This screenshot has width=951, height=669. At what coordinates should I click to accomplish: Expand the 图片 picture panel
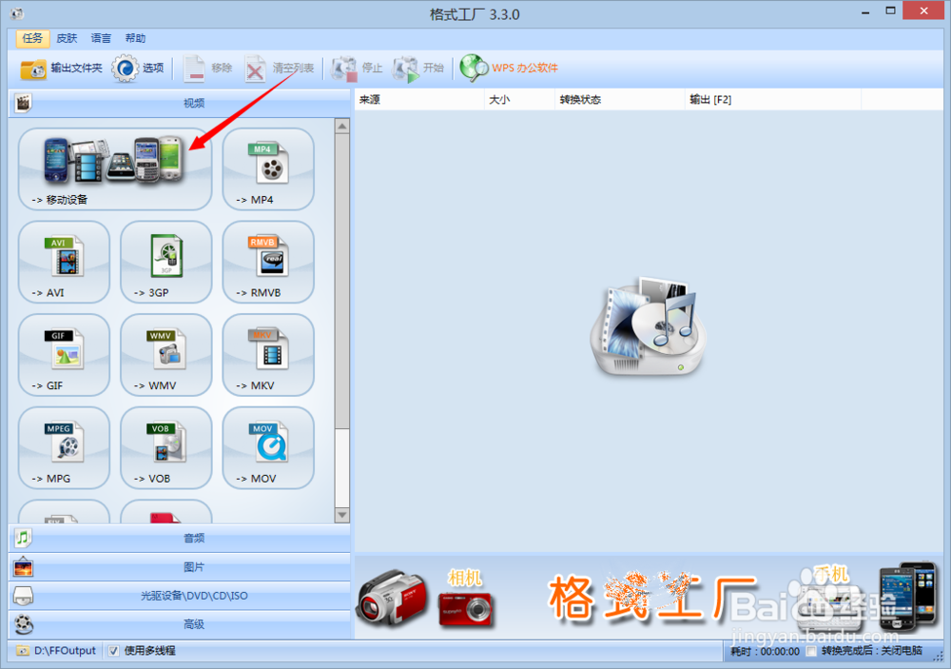coord(180,567)
